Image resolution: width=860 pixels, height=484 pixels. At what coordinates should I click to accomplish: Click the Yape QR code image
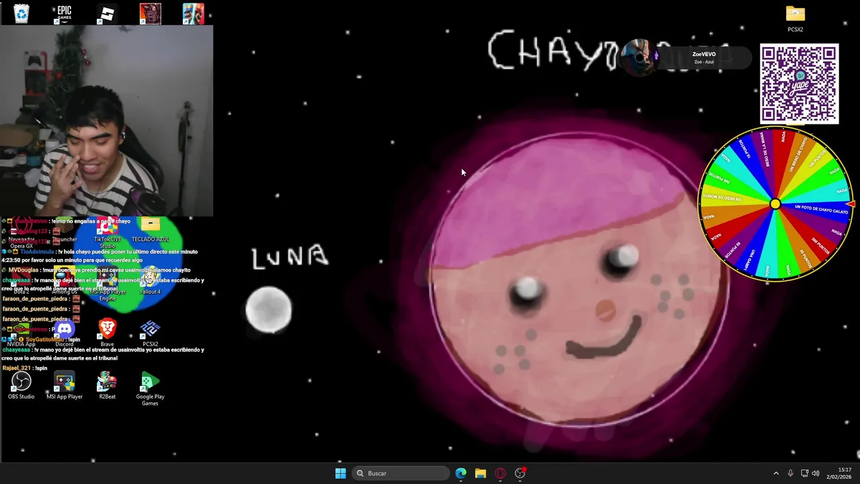click(x=800, y=84)
